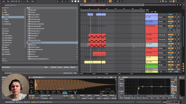Select the STEREO collection
Viewport: 186px width, 104px height.
click(x=7, y=15)
